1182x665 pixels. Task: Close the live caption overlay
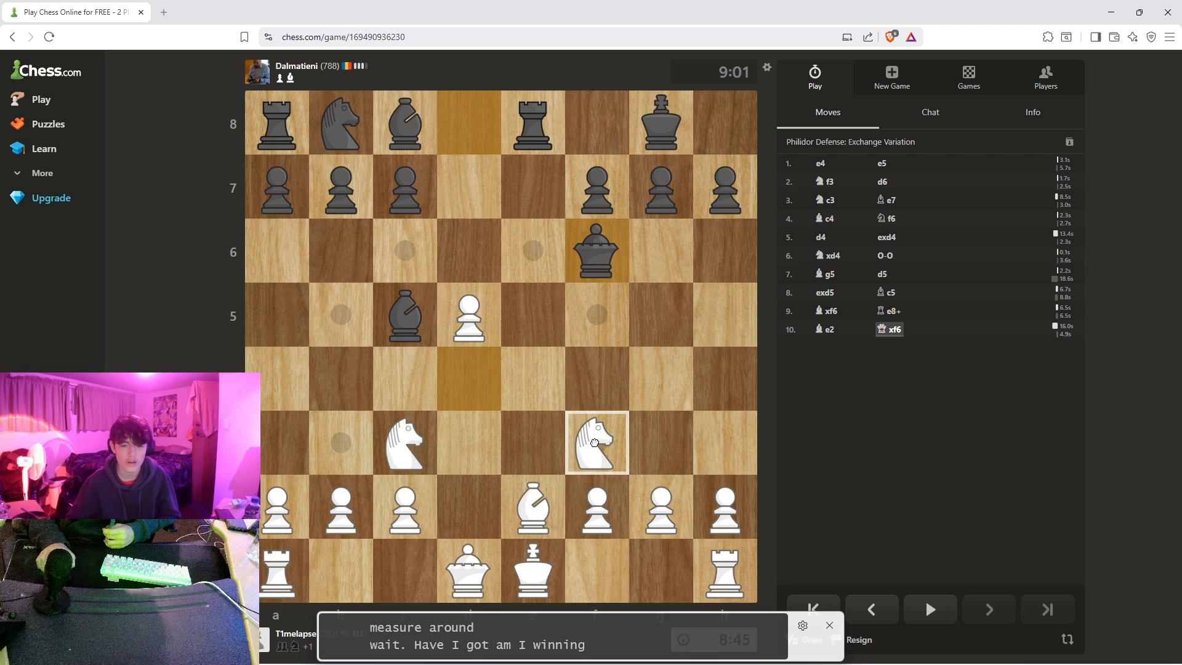pyautogui.click(x=829, y=626)
